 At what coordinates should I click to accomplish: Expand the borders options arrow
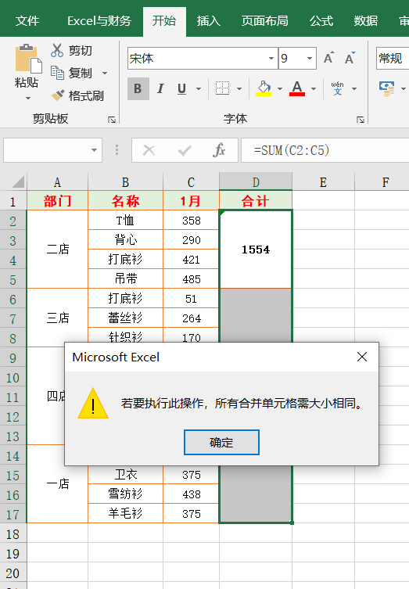tap(239, 88)
